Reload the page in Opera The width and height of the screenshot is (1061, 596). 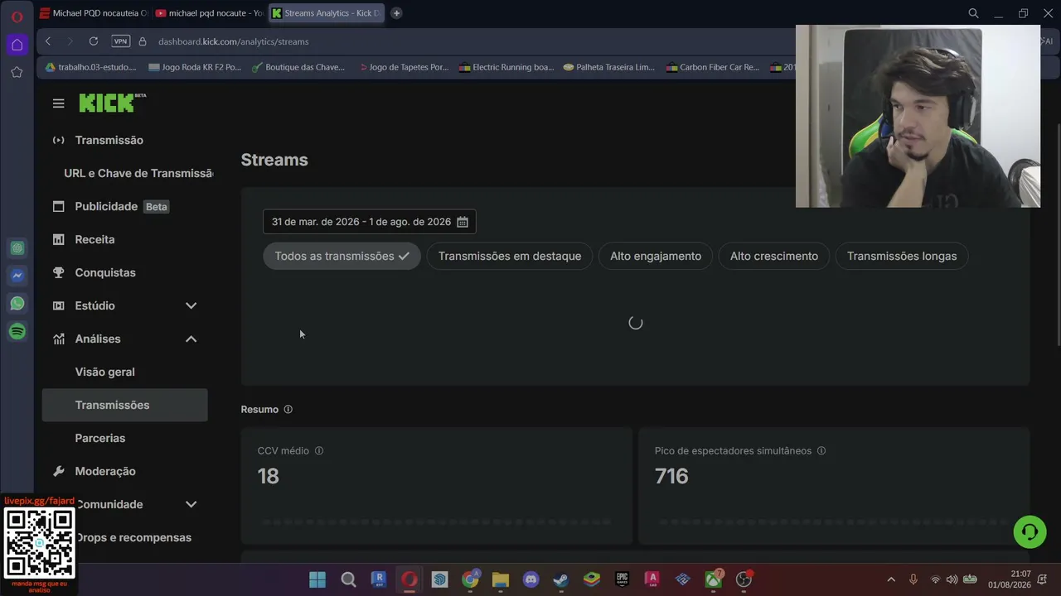point(94,41)
